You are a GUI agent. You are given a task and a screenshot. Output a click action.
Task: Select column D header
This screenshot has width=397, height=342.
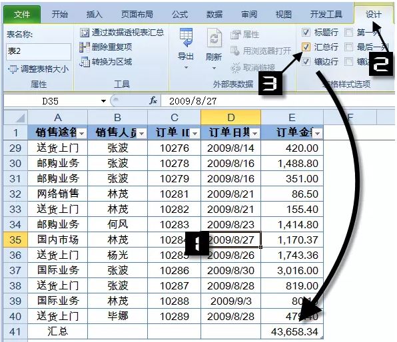[230, 118]
